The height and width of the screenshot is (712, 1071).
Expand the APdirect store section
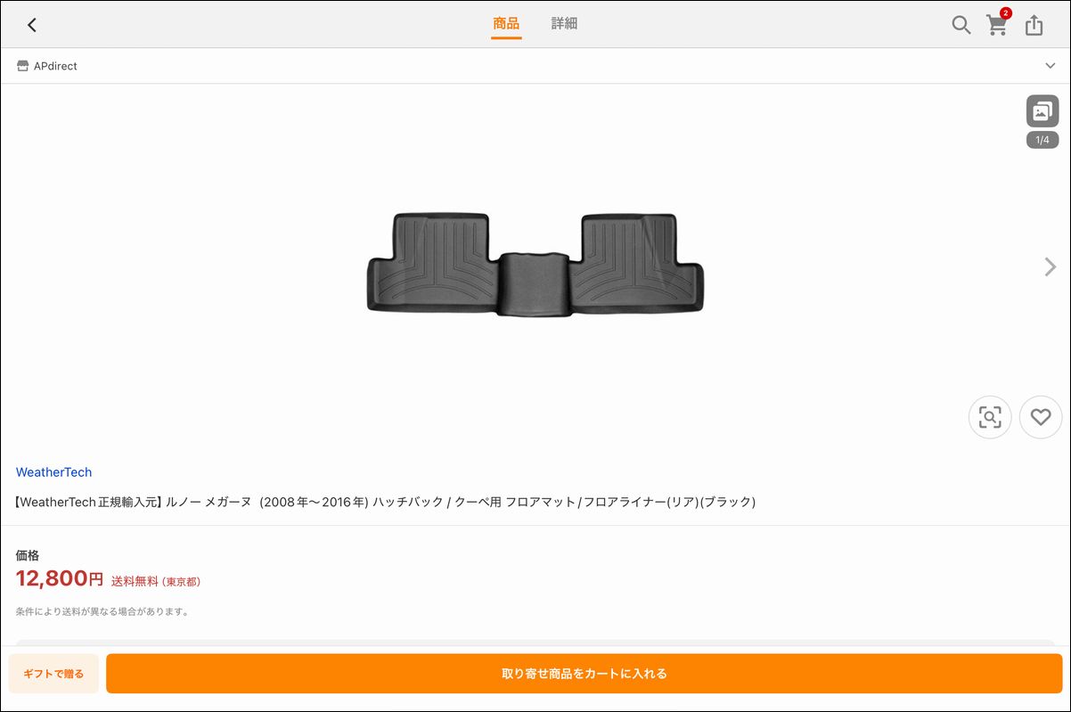1051,66
